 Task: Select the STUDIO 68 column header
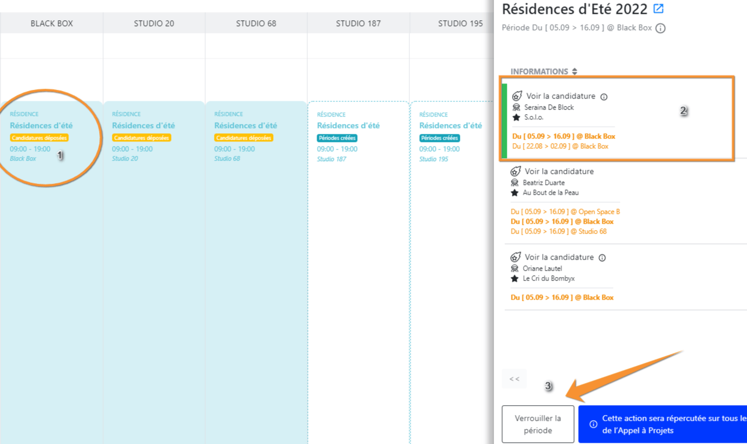(256, 23)
